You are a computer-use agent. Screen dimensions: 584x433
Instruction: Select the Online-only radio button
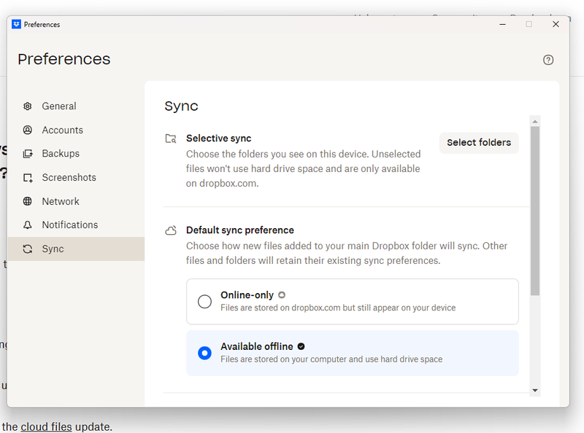pos(205,302)
